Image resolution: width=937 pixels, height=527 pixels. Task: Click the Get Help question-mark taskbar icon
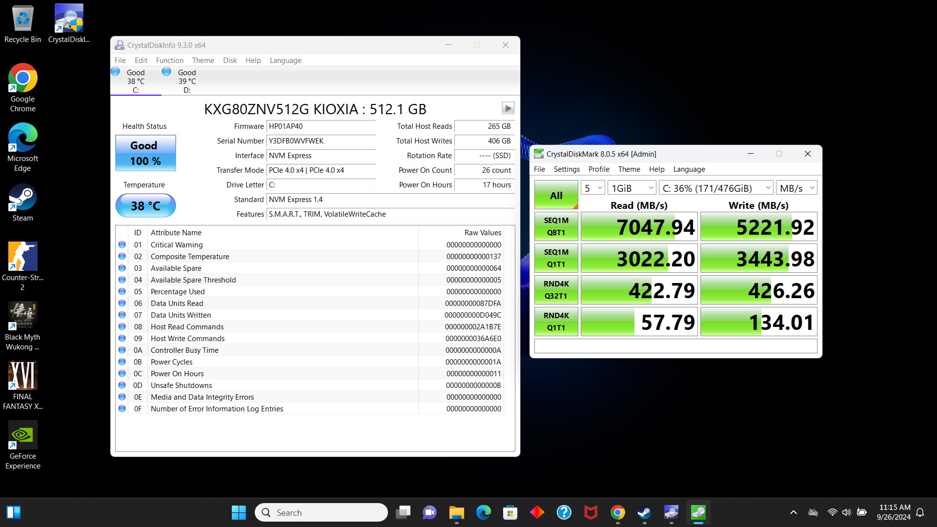pos(564,512)
